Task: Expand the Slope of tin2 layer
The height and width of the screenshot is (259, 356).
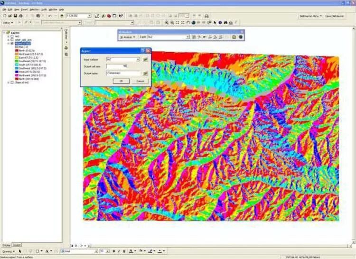Action: (9, 83)
